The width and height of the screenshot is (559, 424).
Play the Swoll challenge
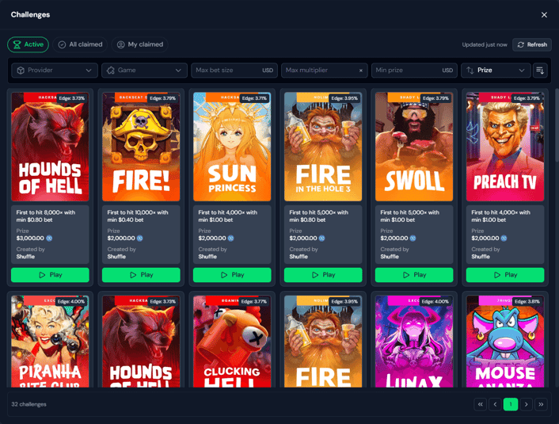414,275
